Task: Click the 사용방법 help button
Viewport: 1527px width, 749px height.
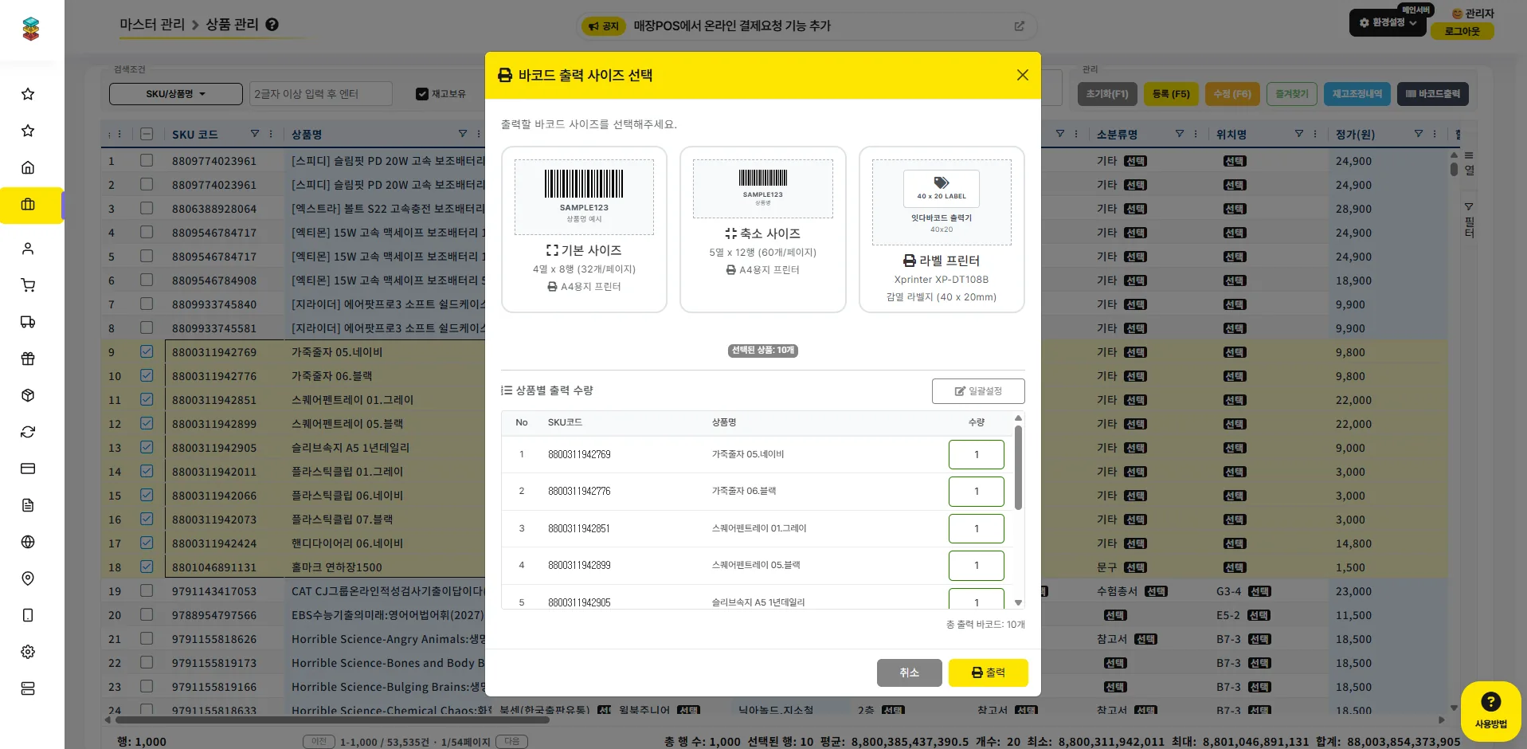Action: 1490,711
